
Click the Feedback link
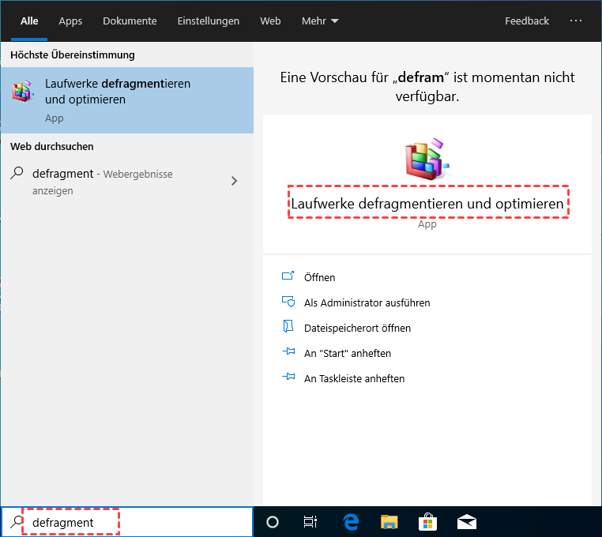coord(527,21)
